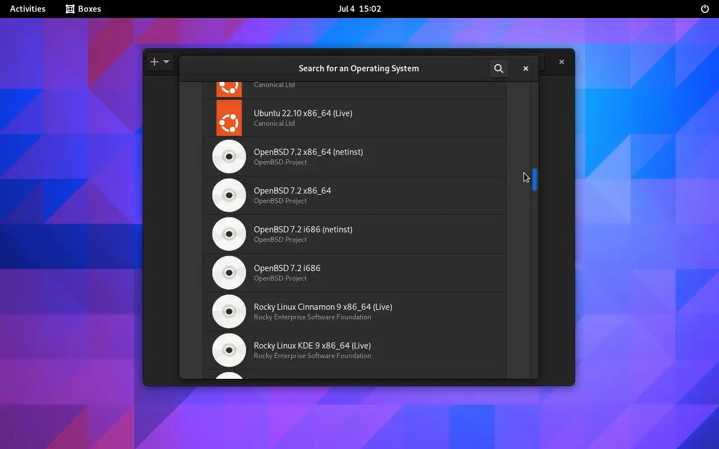The image size is (719, 449).
Task: Pick OpenBSD 7.2 i686 (netinst) title
Action: point(303,230)
